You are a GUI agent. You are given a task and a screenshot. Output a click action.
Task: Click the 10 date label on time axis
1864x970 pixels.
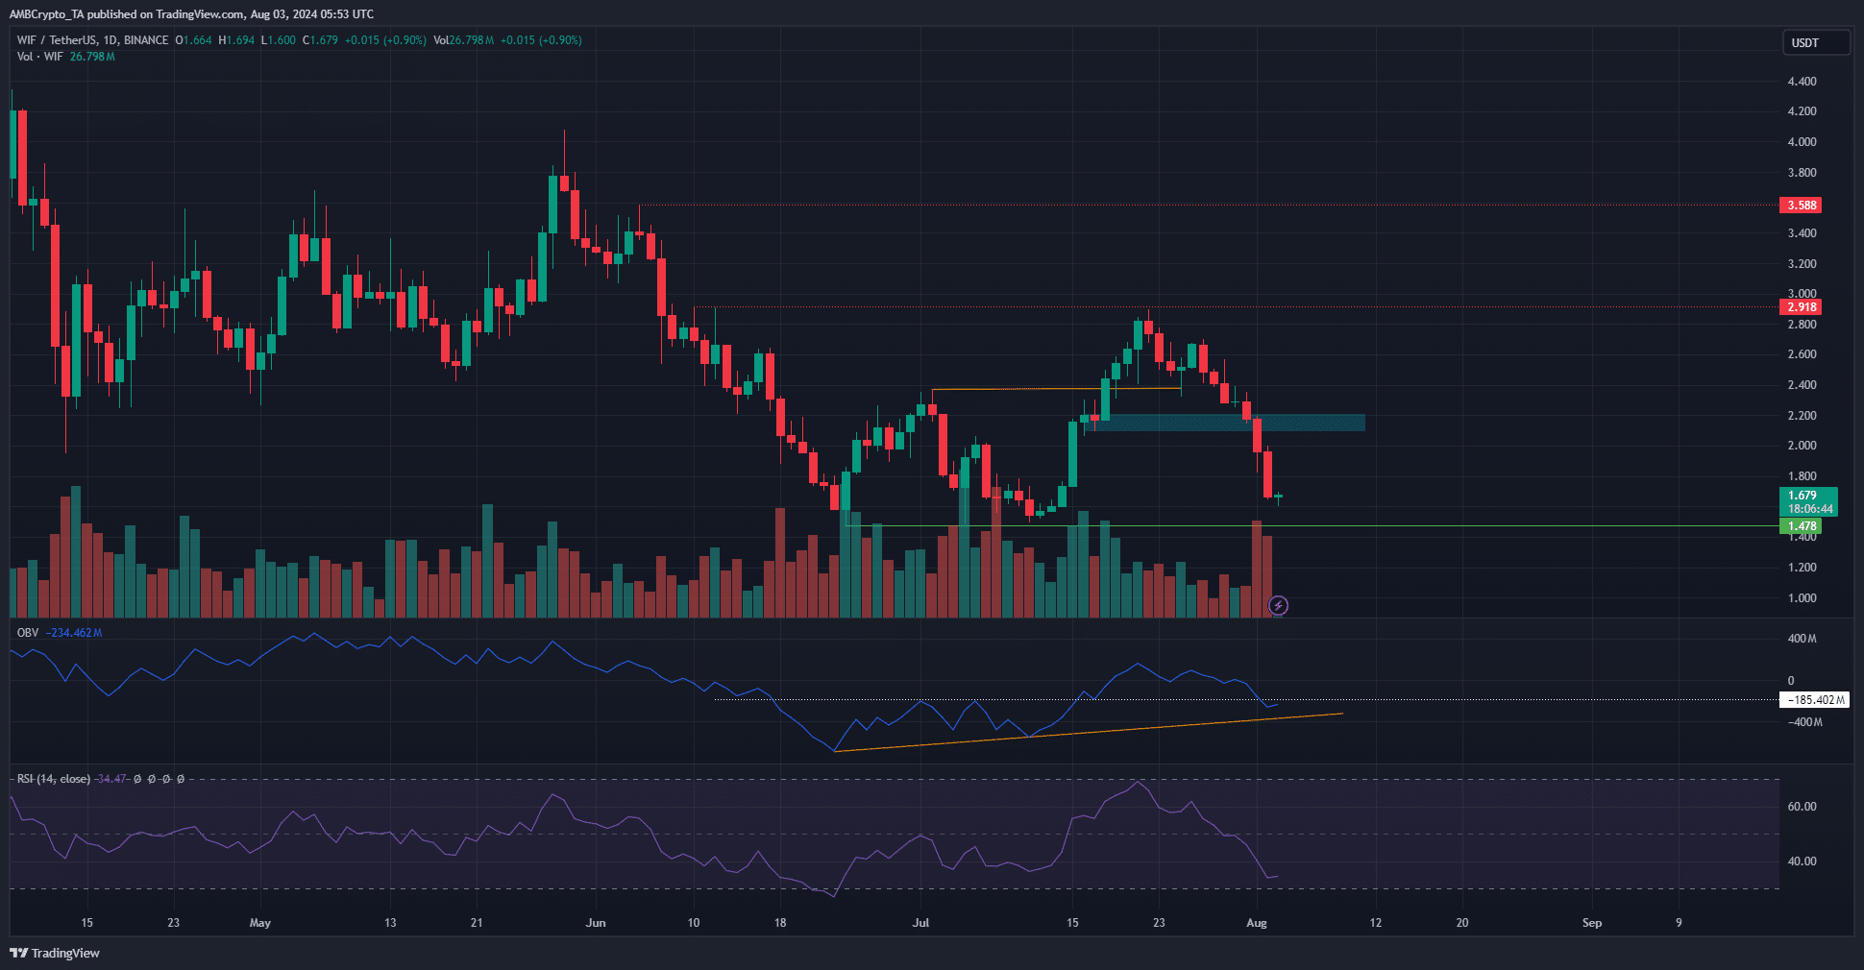coord(694,923)
